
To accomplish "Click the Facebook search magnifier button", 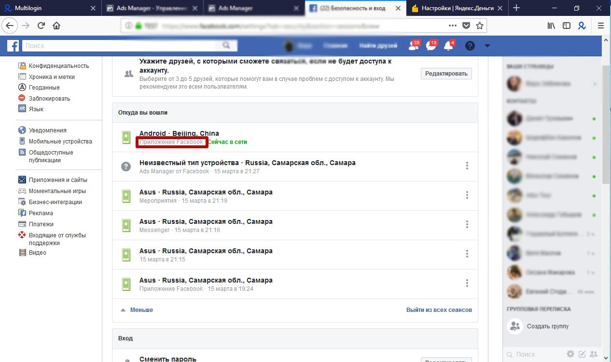I will coord(226,46).
